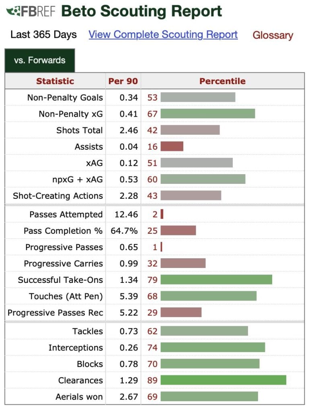Click the Non-Penalty Goals percentile bar
The height and width of the screenshot is (412, 322).
pyautogui.click(x=198, y=97)
